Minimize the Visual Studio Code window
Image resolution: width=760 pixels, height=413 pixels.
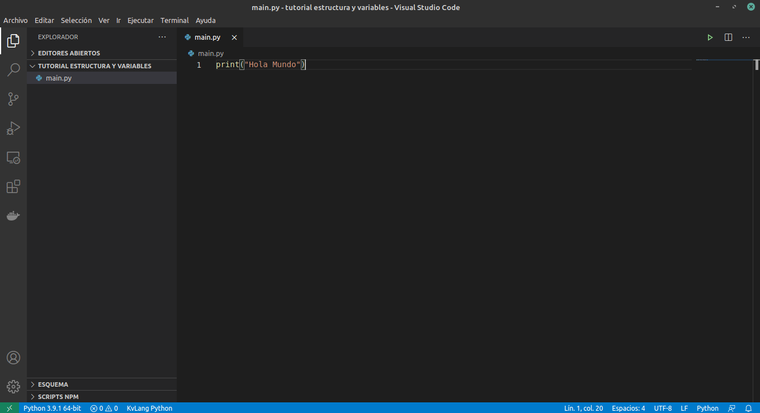pos(717,7)
